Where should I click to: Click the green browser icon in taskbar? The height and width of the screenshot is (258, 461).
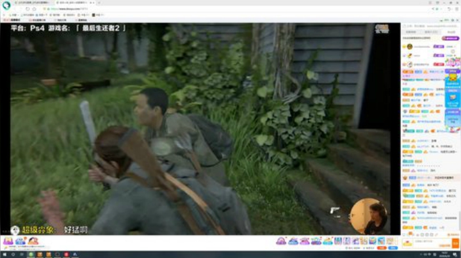click(x=31, y=254)
